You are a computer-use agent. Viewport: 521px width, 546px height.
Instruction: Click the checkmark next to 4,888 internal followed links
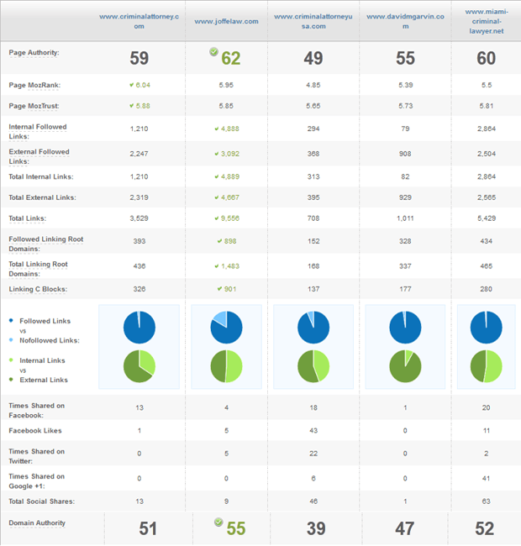(x=217, y=129)
